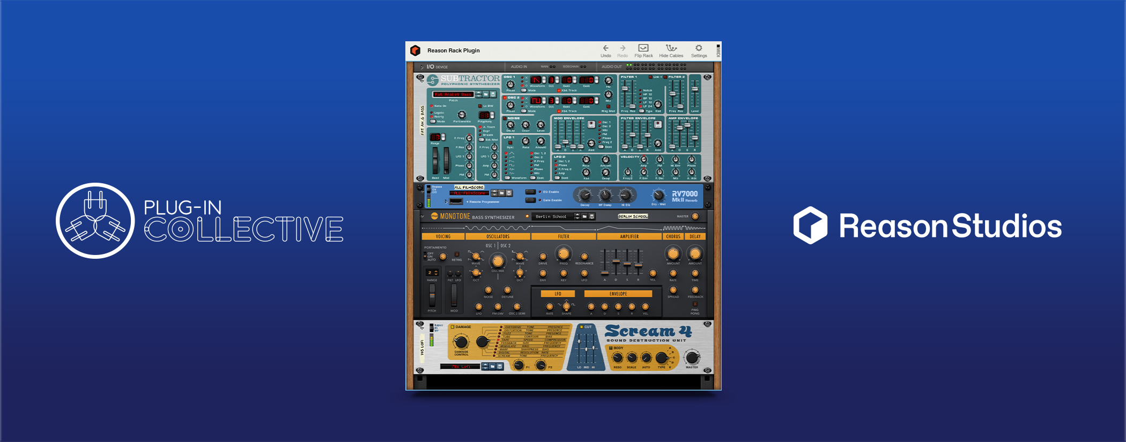Click the Monotone Oscillators section header
The height and width of the screenshot is (442, 1126).
(x=498, y=236)
